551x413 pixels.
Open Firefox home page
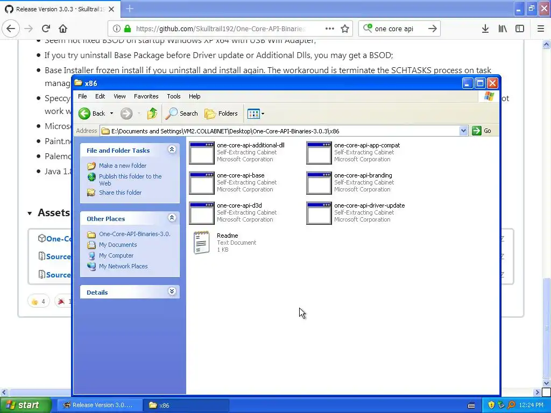(x=63, y=29)
